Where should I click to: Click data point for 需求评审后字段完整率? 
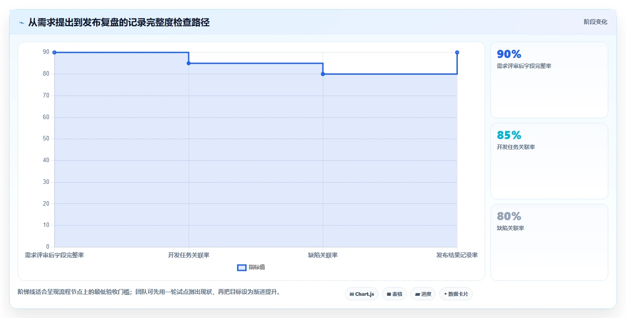coord(54,53)
